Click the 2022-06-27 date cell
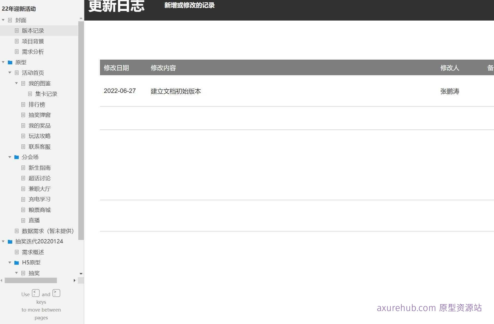 [120, 91]
